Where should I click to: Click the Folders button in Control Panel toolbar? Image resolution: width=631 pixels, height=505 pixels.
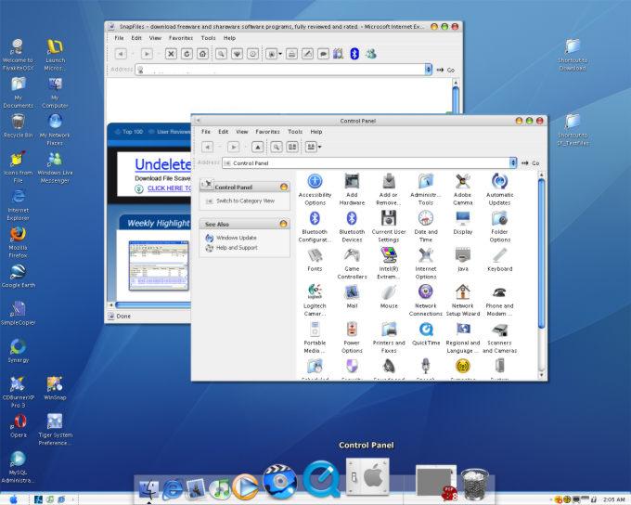[x=292, y=147]
